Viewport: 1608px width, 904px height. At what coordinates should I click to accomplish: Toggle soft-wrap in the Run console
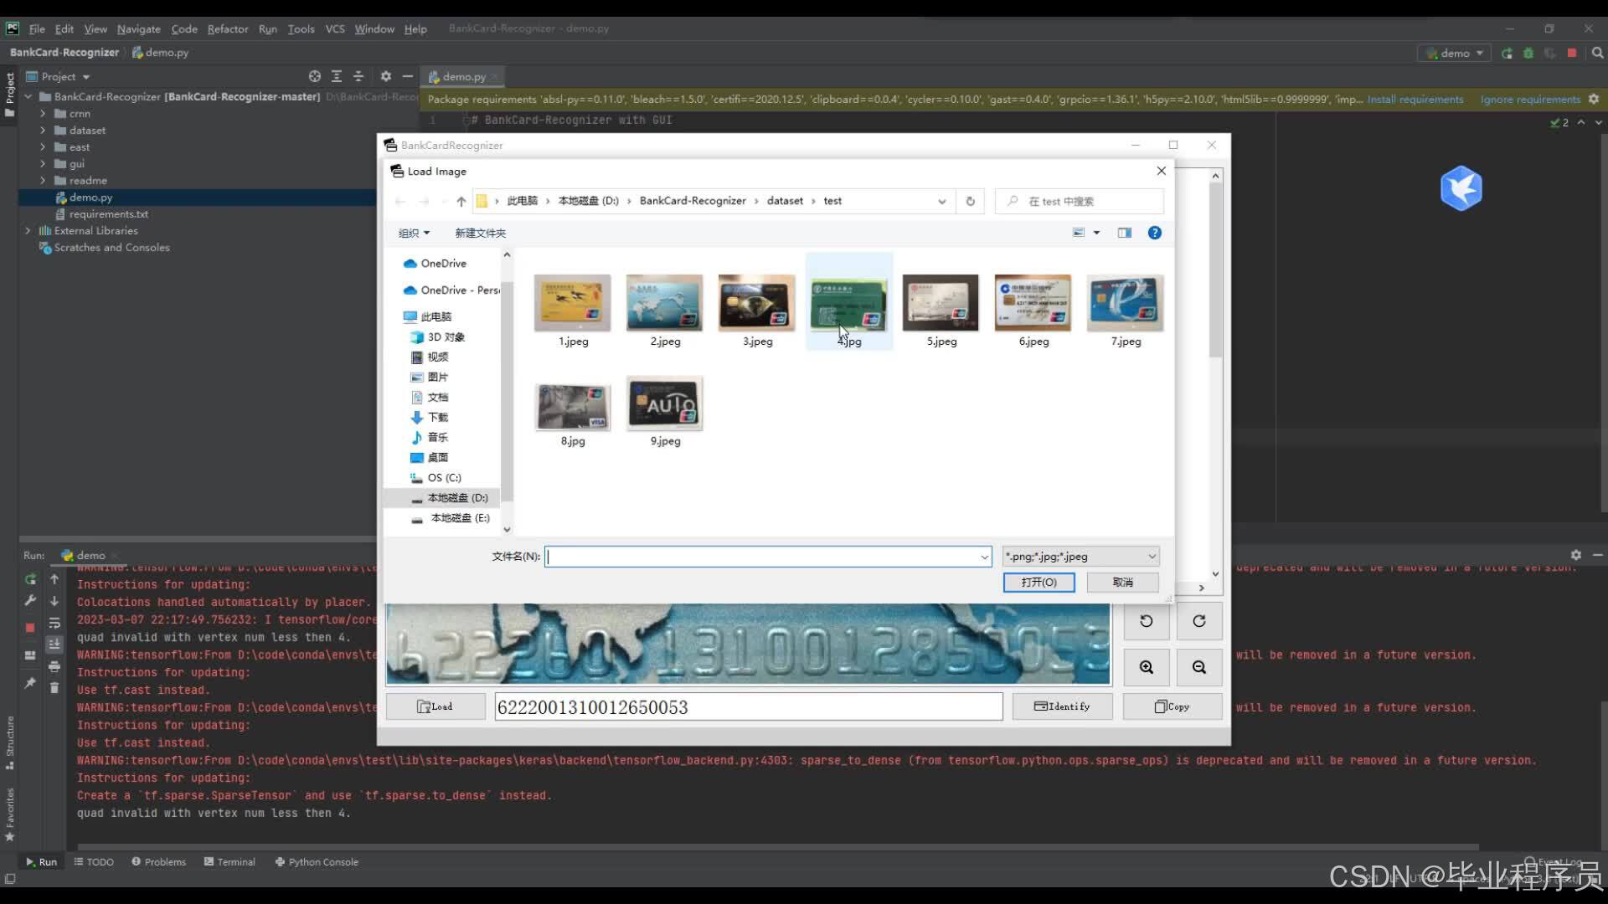click(54, 624)
